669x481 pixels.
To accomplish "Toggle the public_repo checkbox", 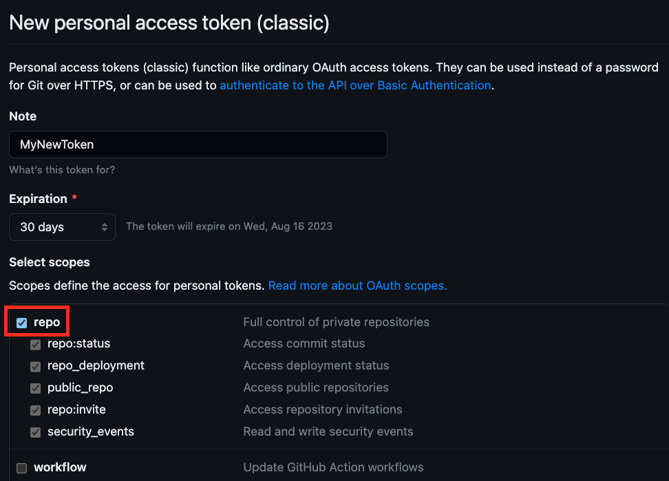I will pos(36,388).
